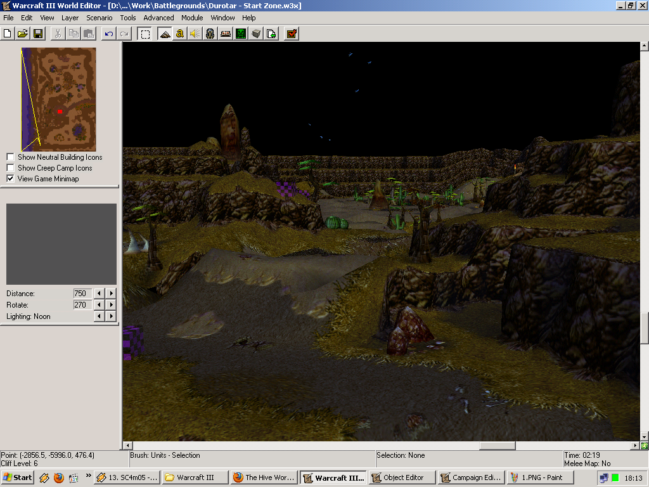This screenshot has width=649, height=487.
Task: Open the Object Editor from toolbar
Action: (x=210, y=34)
